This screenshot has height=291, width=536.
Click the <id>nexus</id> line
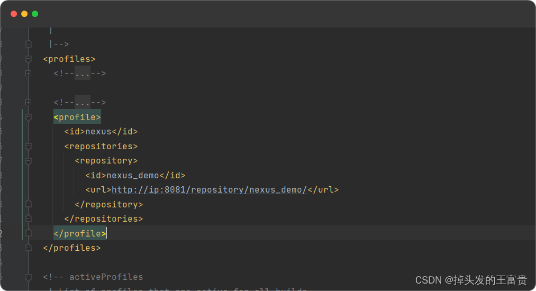pyautogui.click(x=101, y=132)
